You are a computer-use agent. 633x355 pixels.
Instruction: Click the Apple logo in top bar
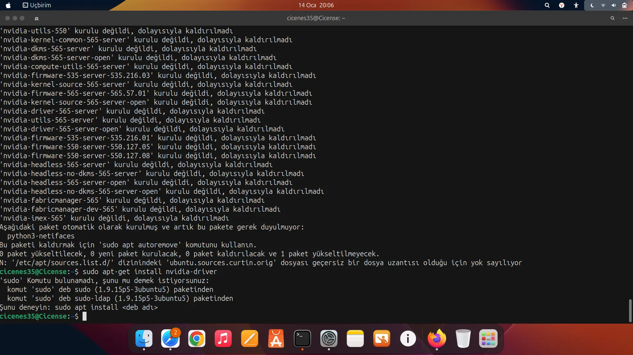[x=8, y=5]
